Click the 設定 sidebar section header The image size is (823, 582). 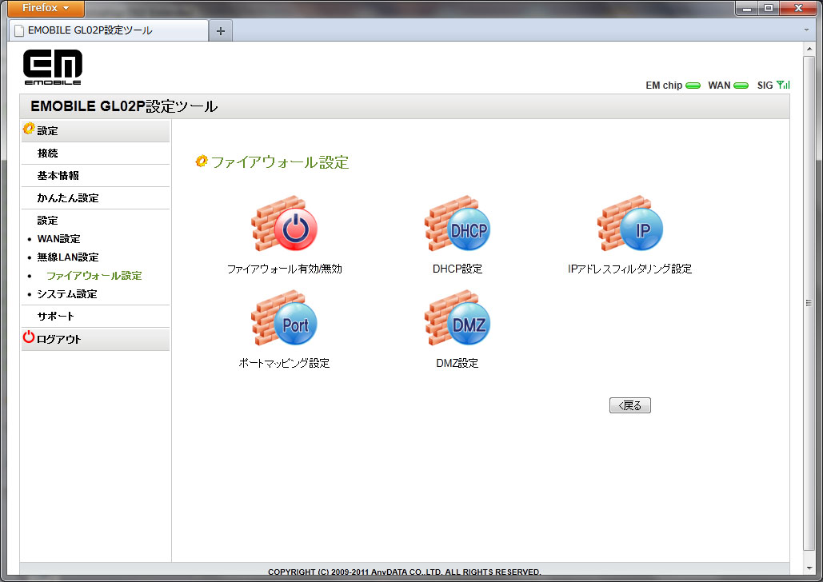tap(95, 131)
